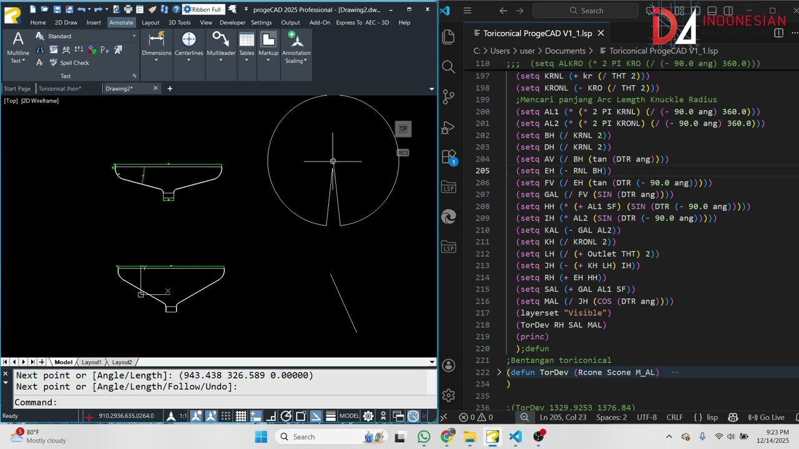This screenshot has width=799, height=449.
Task: Open the Annotation Scaling tool
Action: click(297, 48)
